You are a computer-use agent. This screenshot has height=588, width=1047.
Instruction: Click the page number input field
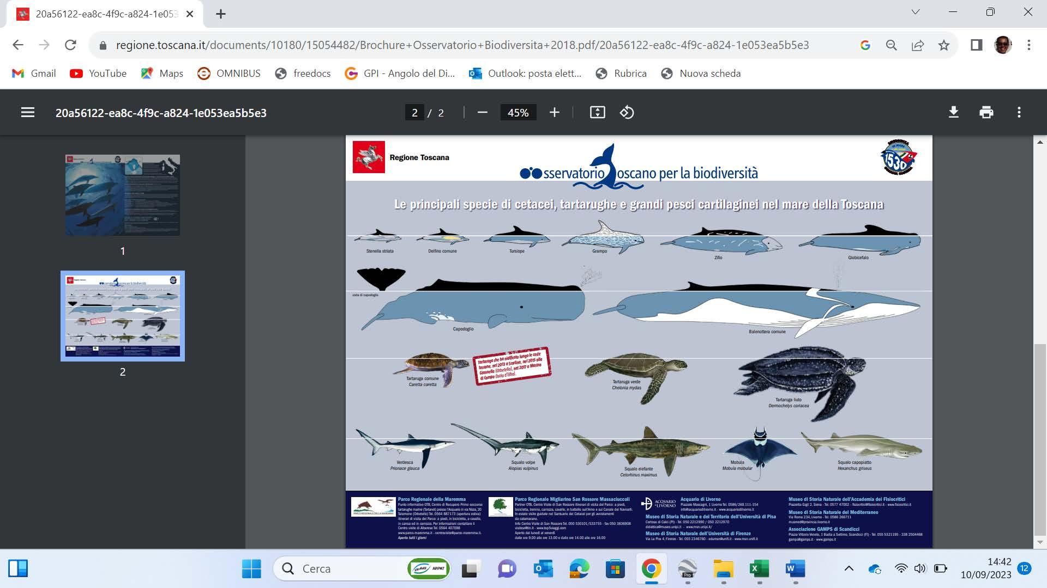click(414, 113)
